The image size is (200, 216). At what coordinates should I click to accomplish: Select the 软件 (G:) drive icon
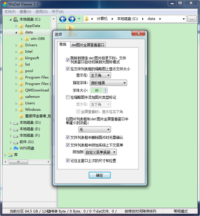pos(16,142)
